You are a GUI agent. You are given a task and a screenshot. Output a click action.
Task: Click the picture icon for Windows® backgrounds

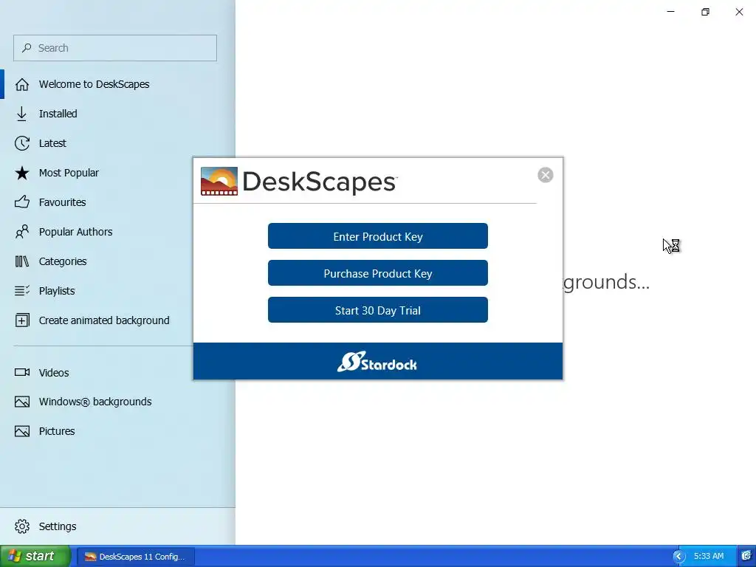pyautogui.click(x=21, y=402)
